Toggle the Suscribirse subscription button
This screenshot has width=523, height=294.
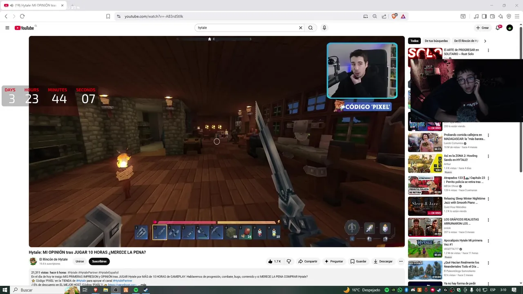pyautogui.click(x=99, y=261)
